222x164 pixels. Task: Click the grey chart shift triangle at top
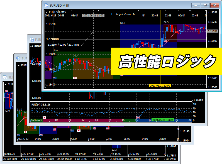coord(190,11)
